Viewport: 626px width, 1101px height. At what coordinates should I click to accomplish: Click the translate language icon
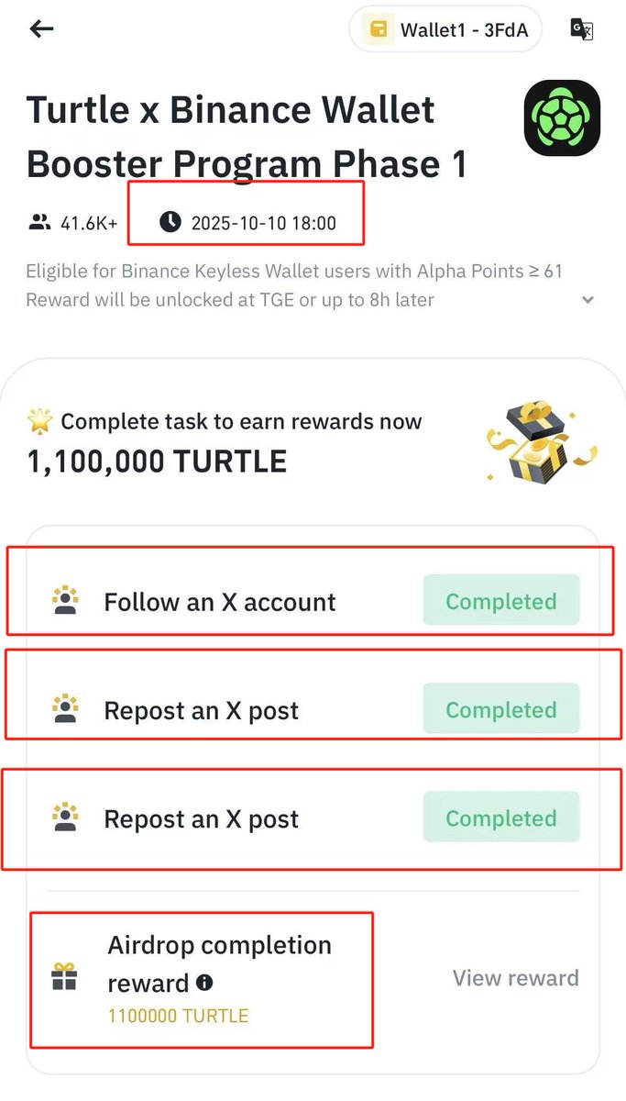point(582,29)
